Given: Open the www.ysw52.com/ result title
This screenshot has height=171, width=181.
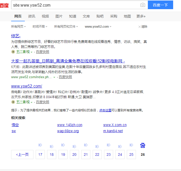Looking at the screenshot, I should pos(27,86).
